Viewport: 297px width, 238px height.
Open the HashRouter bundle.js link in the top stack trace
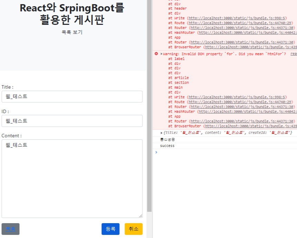click(x=248, y=32)
